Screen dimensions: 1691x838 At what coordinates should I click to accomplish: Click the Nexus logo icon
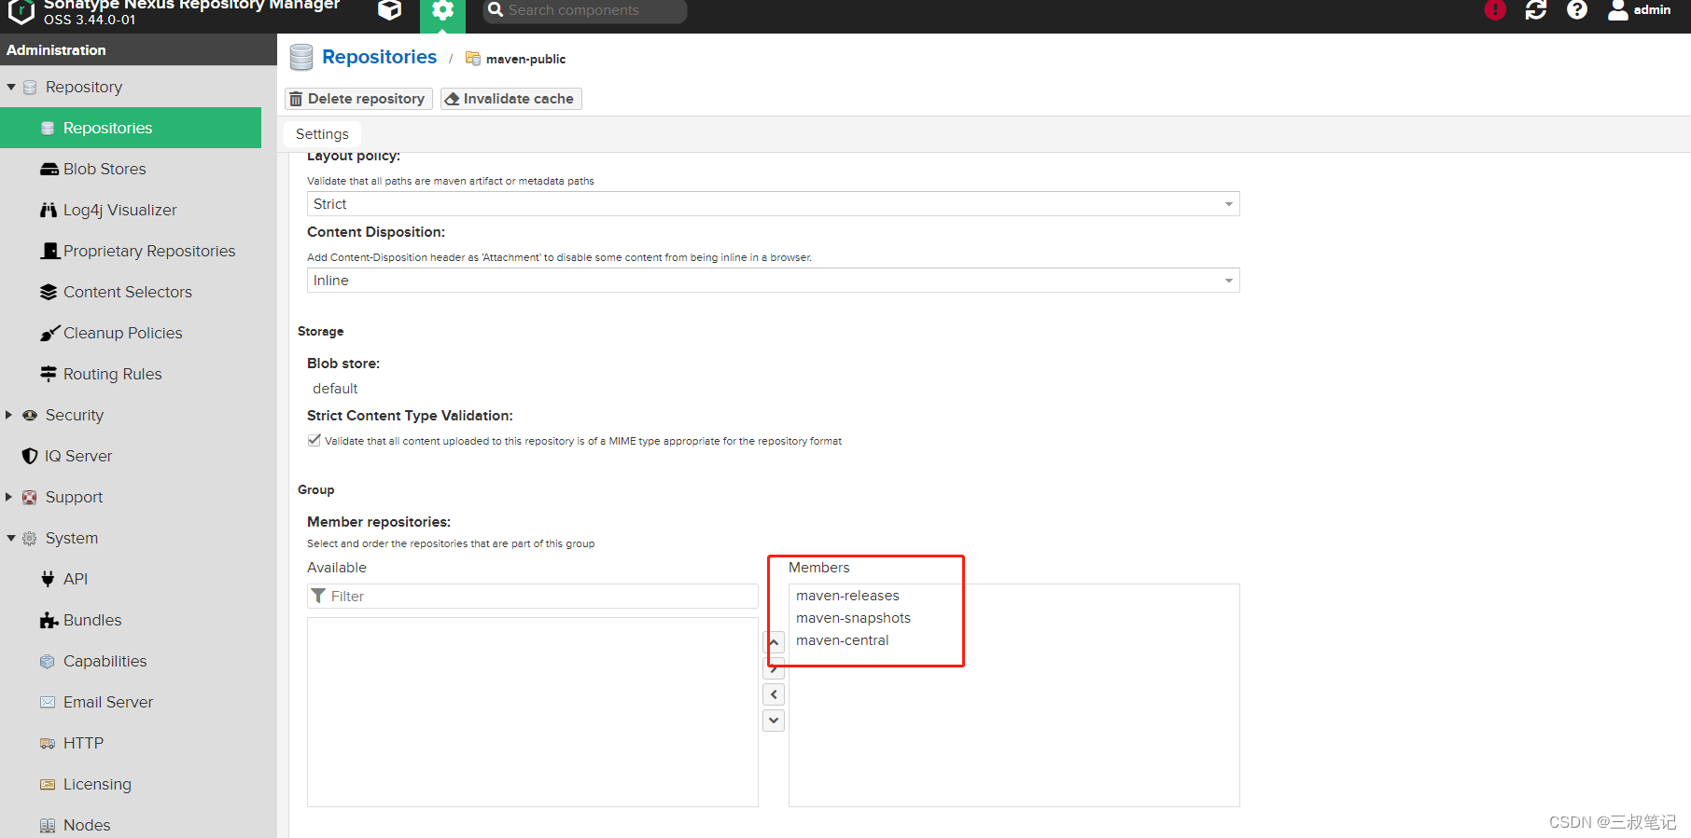(21, 10)
